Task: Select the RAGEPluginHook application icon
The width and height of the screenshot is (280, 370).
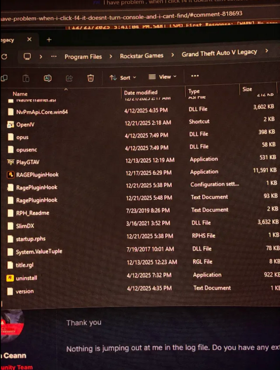Action: 10,175
